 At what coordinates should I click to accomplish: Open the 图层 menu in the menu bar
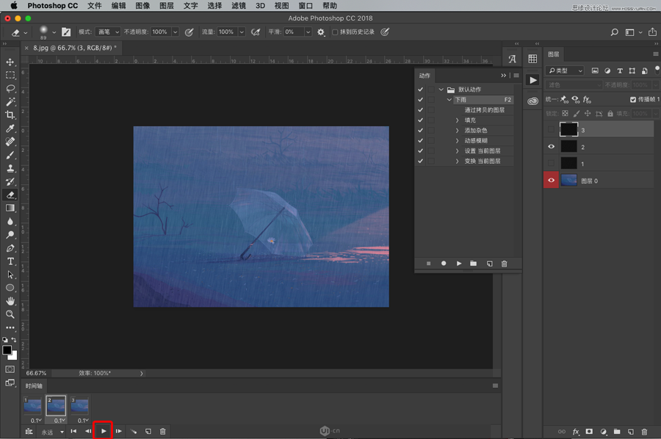click(x=166, y=6)
